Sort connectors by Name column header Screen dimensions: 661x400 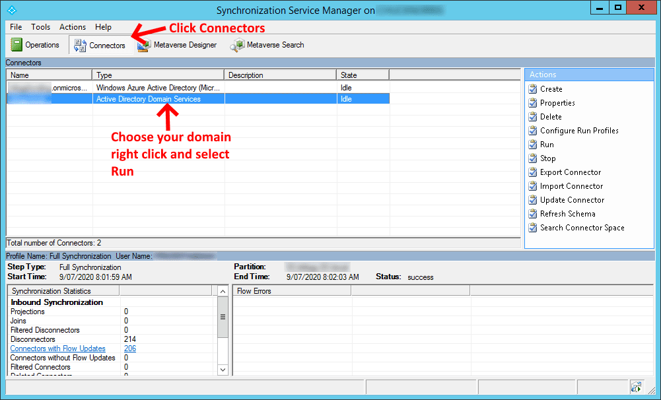(x=50, y=75)
